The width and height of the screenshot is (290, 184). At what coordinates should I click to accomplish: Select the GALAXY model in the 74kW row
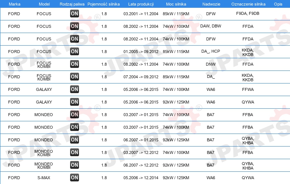pos(44,89)
